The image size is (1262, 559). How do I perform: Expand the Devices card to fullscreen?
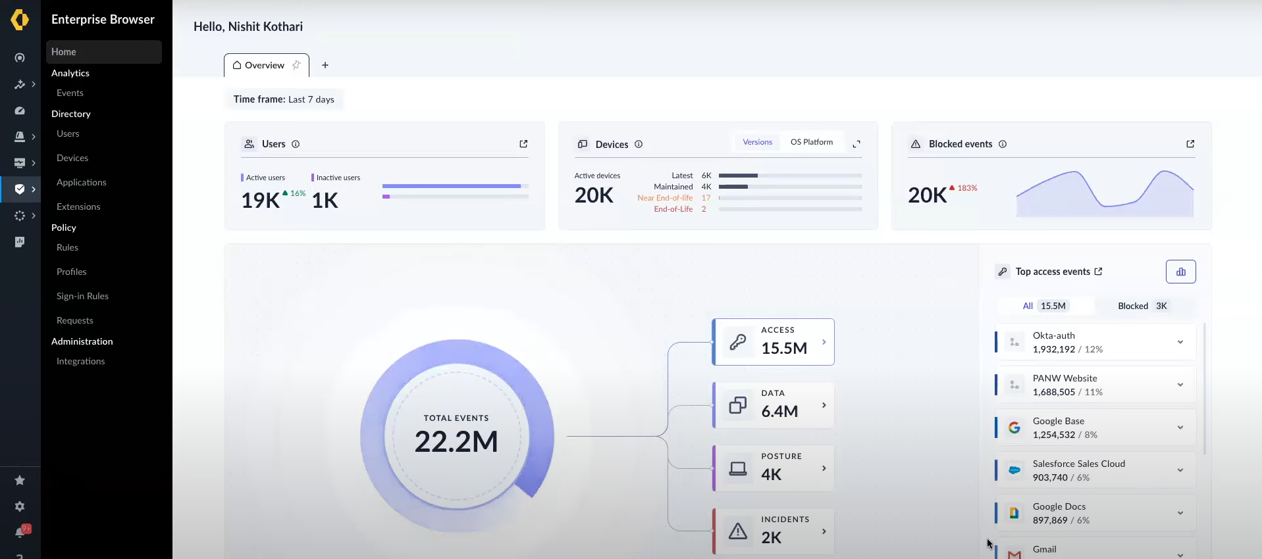click(x=856, y=144)
